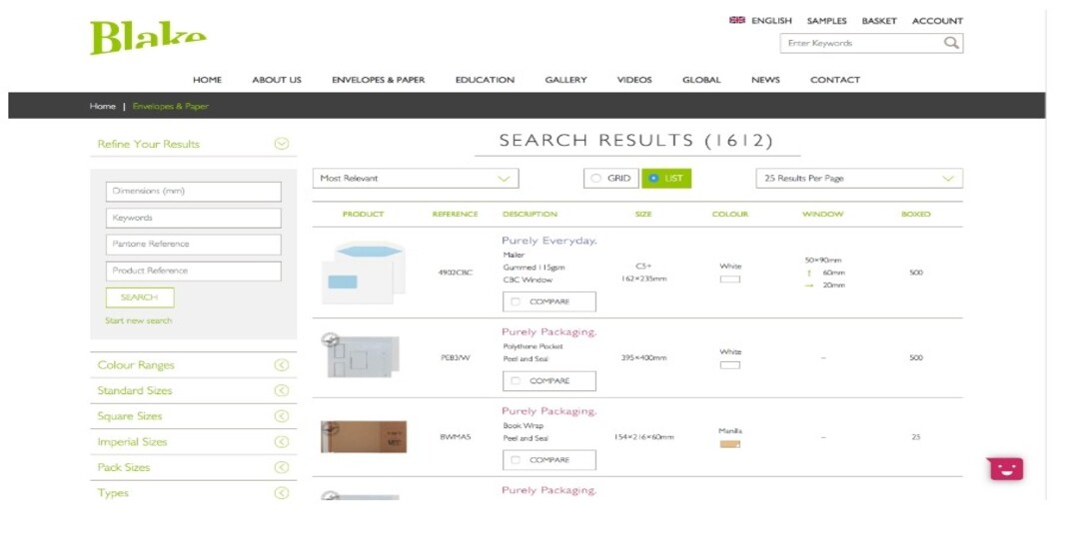Click the UK flag language icon

(736, 20)
